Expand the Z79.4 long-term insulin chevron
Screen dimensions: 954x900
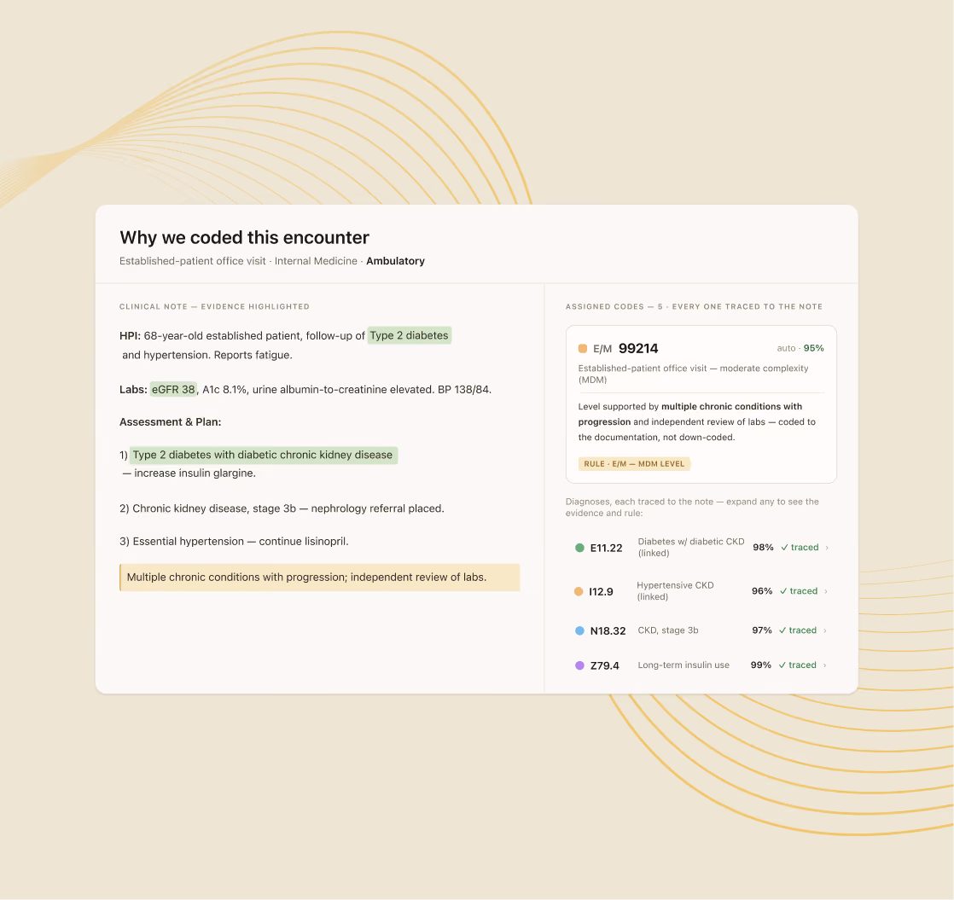click(x=825, y=665)
